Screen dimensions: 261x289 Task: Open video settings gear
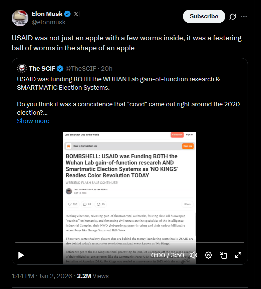point(208,255)
